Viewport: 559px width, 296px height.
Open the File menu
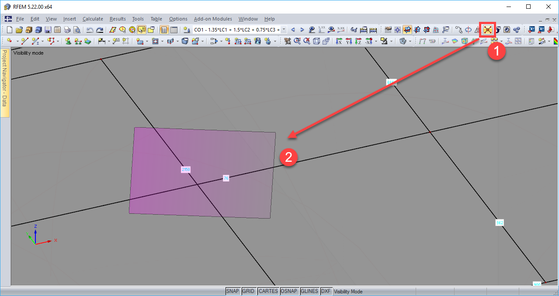(x=20, y=19)
